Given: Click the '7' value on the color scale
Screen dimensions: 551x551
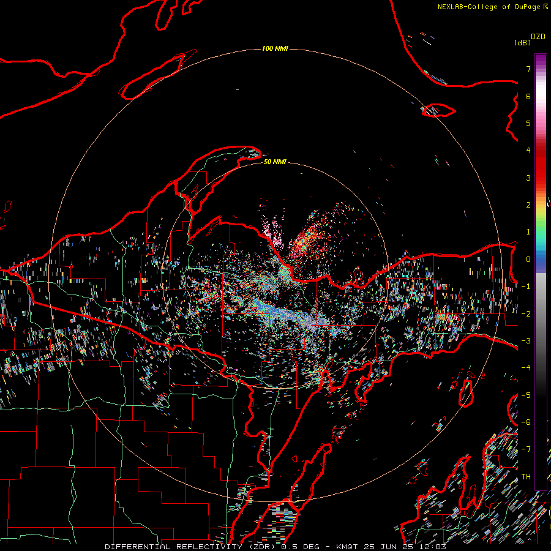Looking at the screenshot, I should point(528,69).
